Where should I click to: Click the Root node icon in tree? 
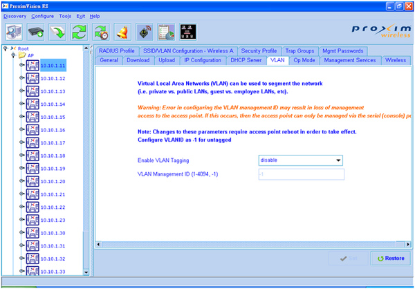(13, 48)
